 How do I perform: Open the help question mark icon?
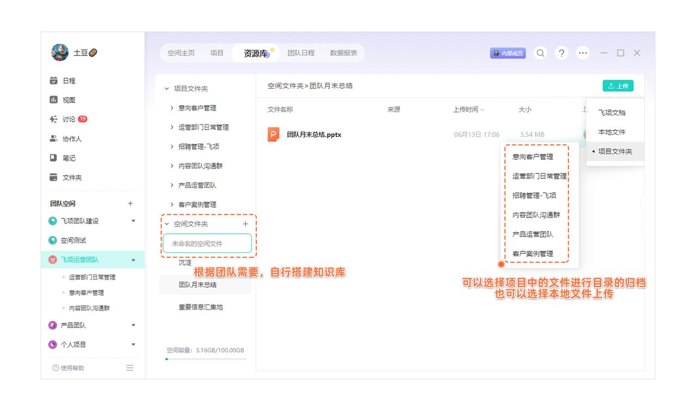point(562,53)
